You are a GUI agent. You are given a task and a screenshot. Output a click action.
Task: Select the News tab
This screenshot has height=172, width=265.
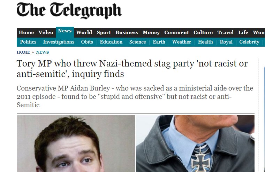point(65,31)
